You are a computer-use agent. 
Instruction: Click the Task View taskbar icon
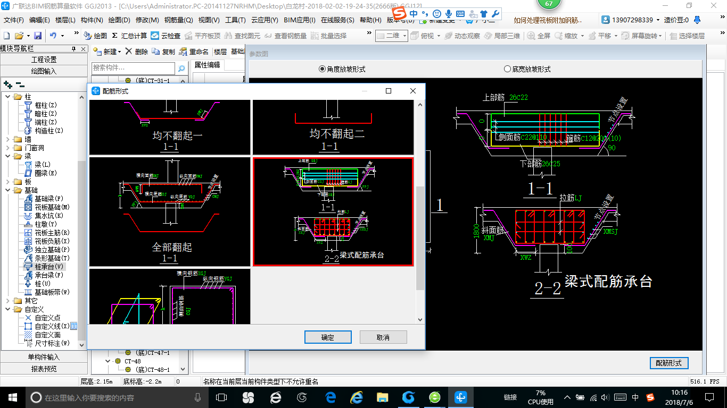tap(221, 397)
